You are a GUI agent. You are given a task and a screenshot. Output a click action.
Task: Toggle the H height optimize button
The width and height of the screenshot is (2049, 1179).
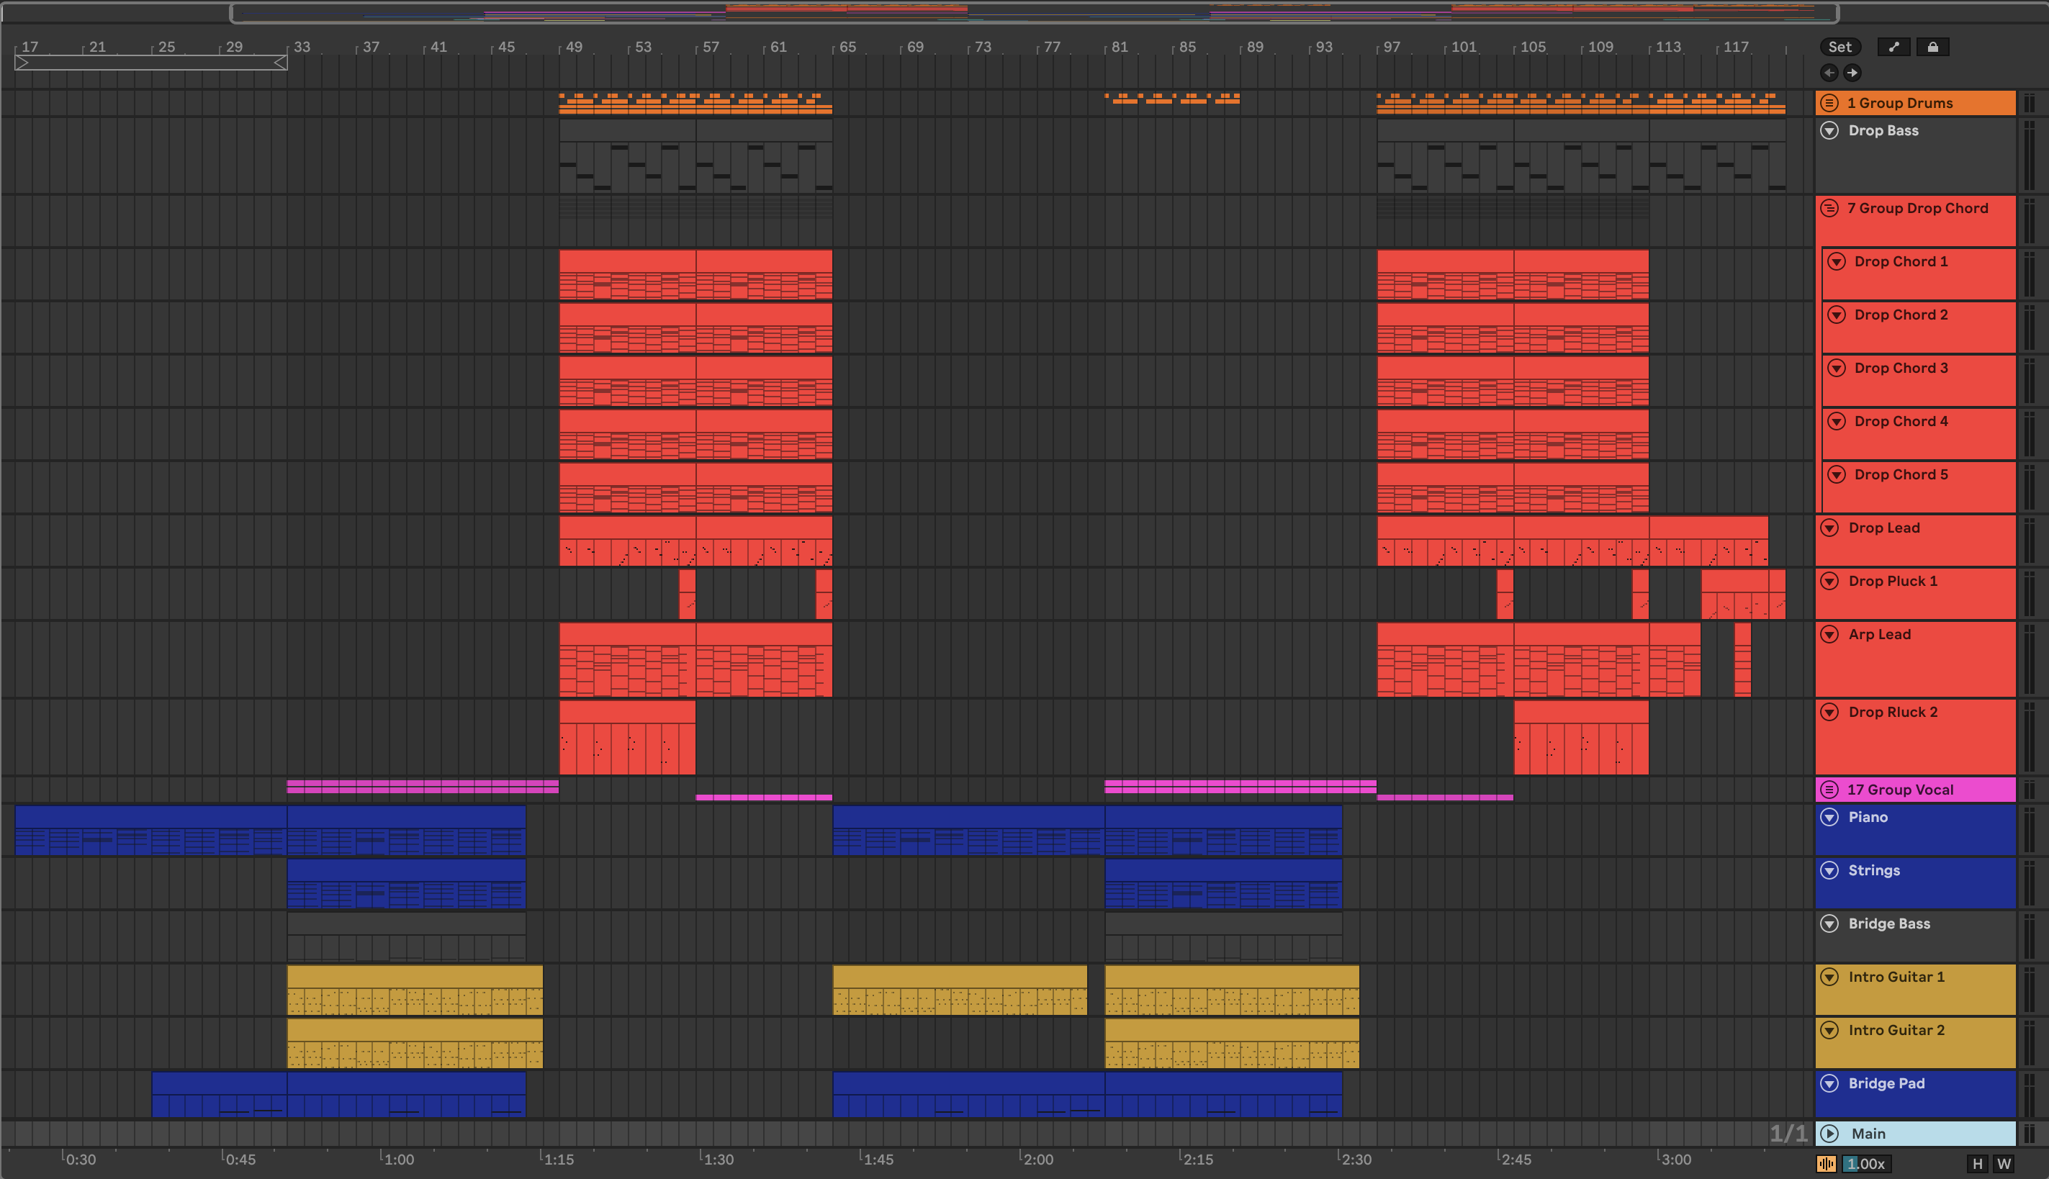[x=1978, y=1164]
